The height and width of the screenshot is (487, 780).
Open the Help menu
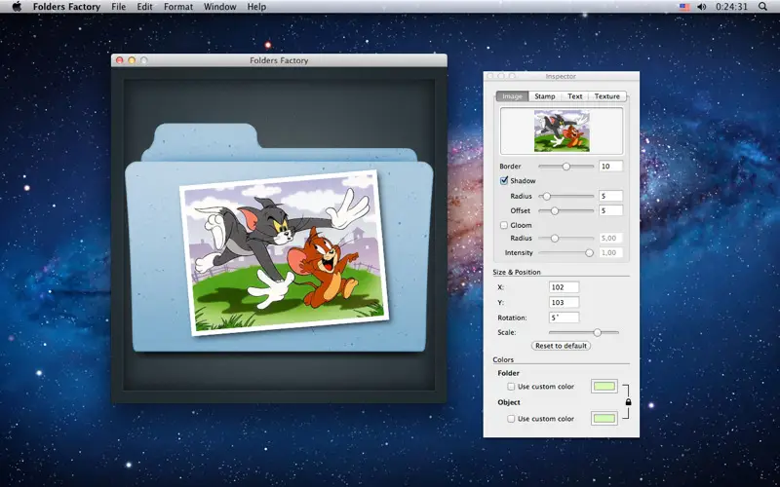click(256, 7)
